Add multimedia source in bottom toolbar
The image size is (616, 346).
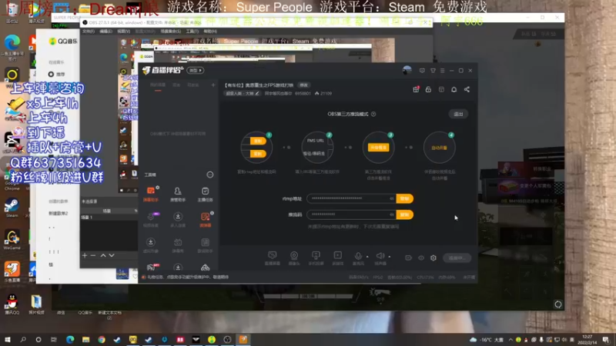coord(338,258)
